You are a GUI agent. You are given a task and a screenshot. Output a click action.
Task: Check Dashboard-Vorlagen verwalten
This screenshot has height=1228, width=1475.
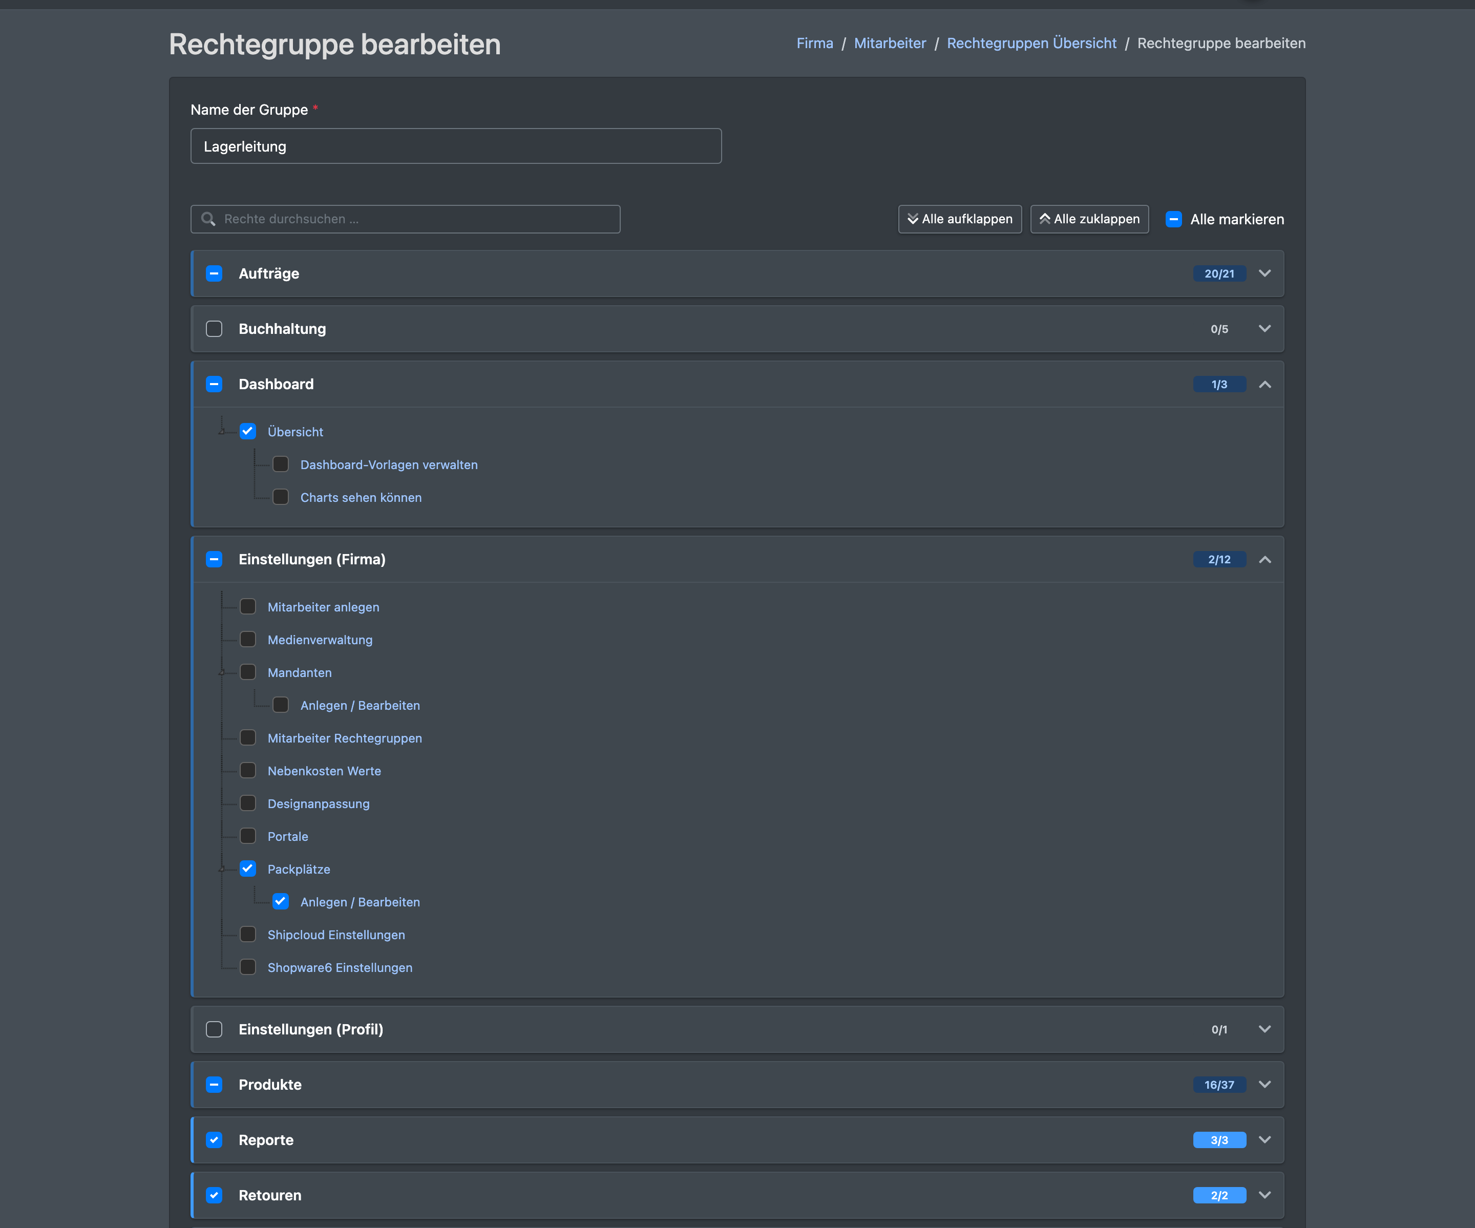(280, 464)
